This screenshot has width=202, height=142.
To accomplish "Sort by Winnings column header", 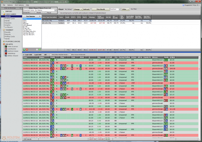I will pos(92,17).
